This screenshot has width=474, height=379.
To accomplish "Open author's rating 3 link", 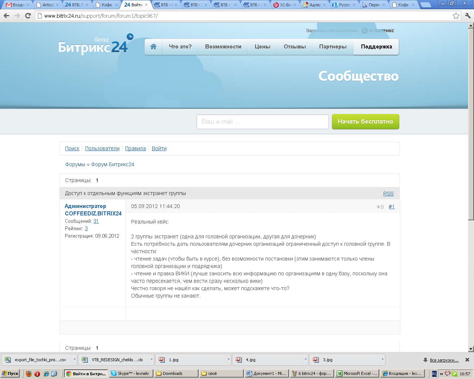I will point(86,228).
